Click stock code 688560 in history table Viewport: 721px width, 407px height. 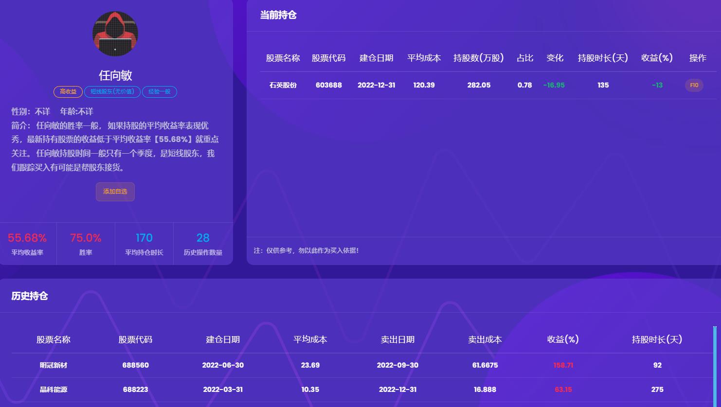[x=135, y=365]
